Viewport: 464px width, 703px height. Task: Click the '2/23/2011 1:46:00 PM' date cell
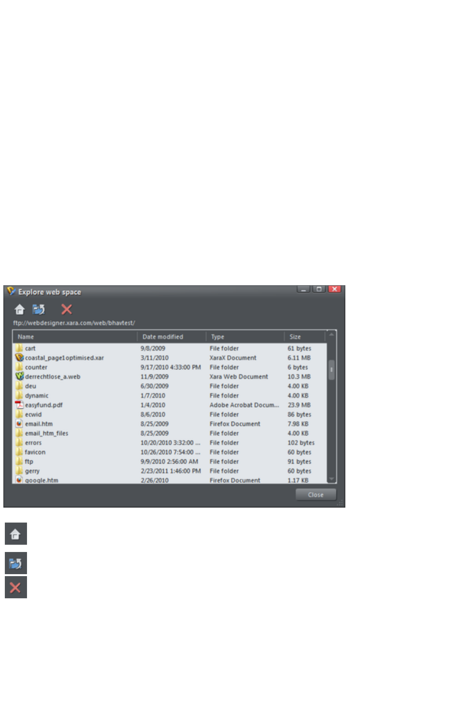171,471
